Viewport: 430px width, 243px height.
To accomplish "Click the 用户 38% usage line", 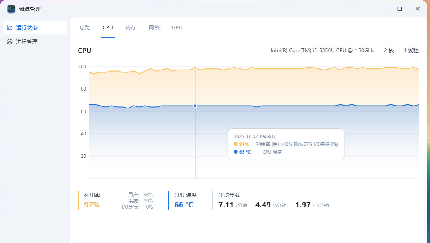I will [140, 195].
